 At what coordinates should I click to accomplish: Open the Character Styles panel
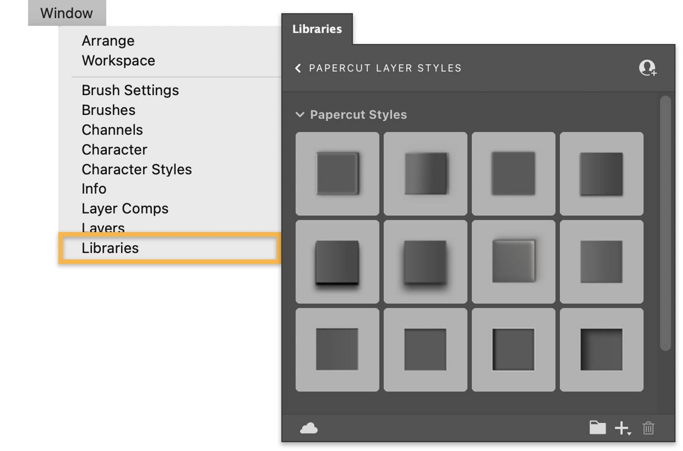pyautogui.click(x=137, y=169)
